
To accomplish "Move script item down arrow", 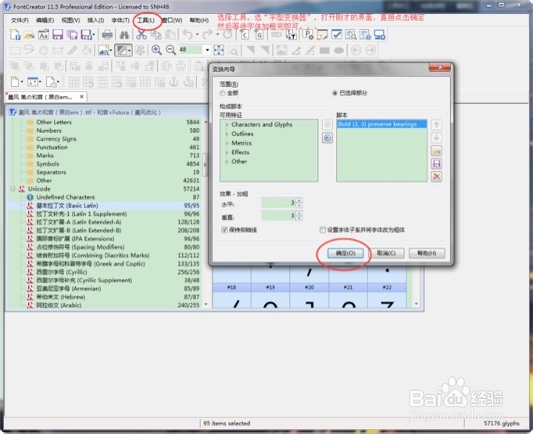I will 436,138.
